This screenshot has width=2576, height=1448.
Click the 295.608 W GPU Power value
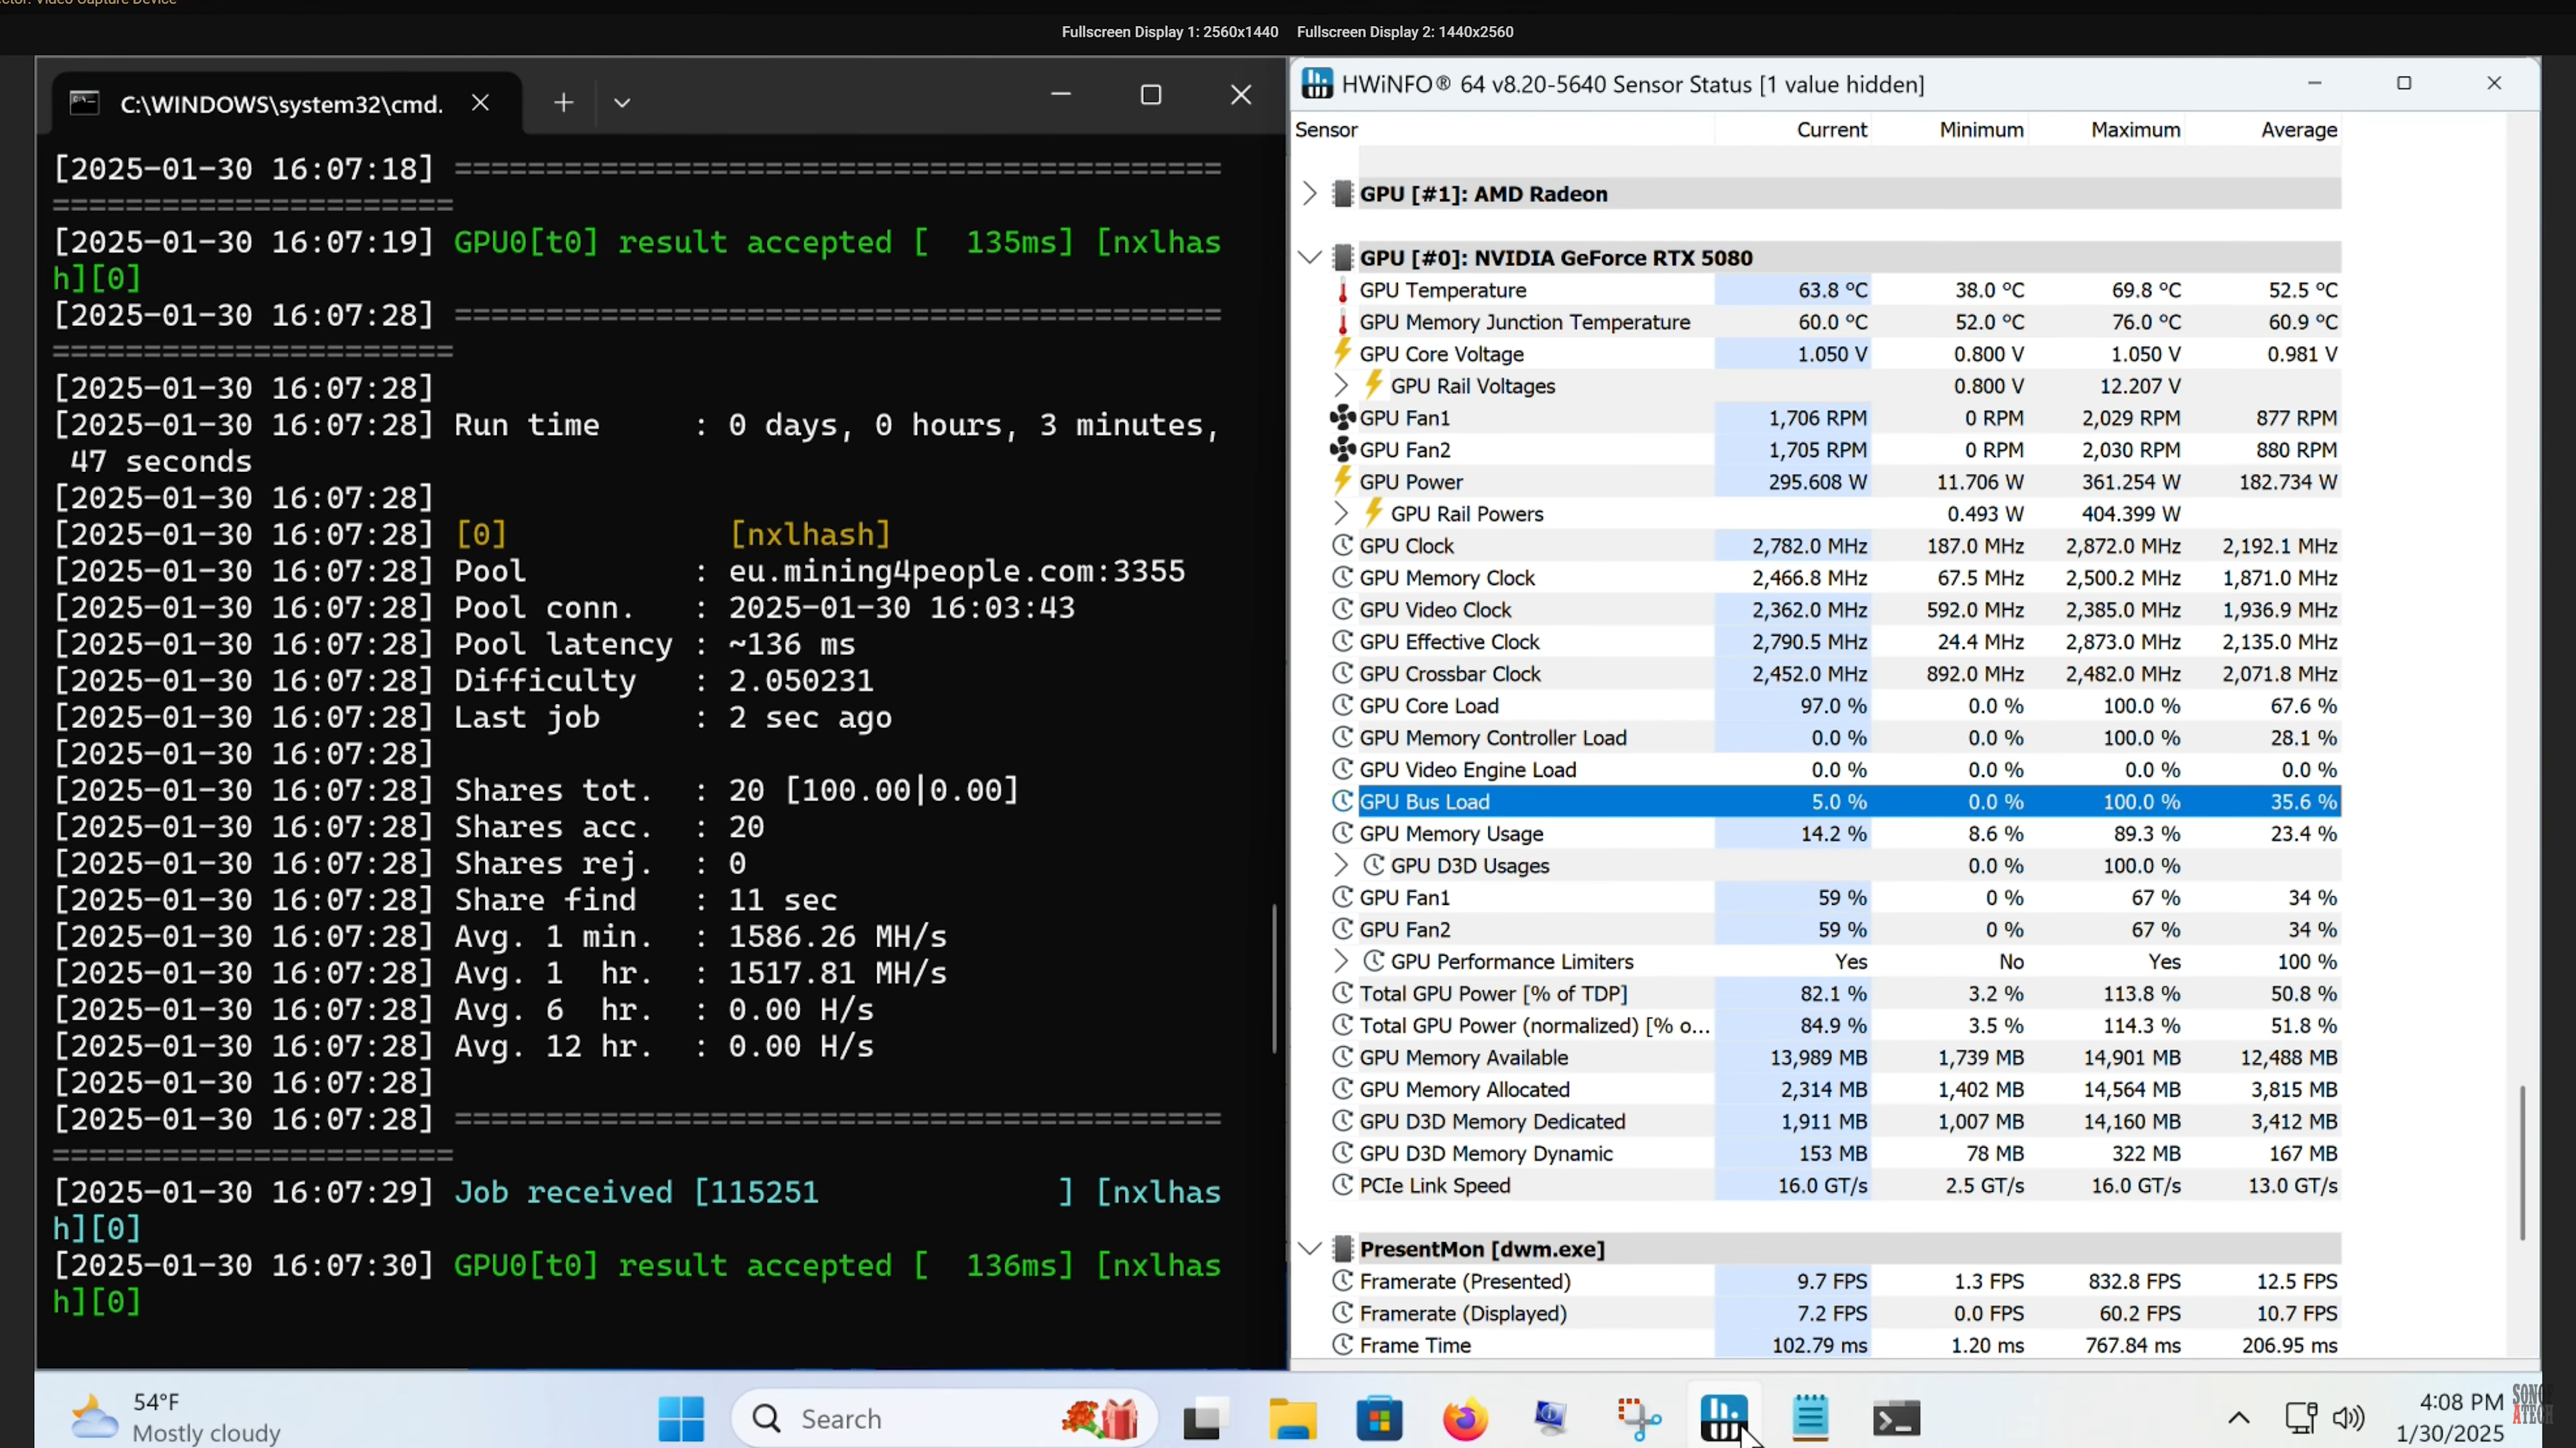pos(1817,482)
